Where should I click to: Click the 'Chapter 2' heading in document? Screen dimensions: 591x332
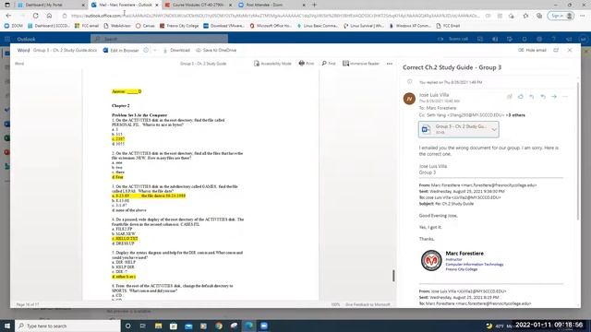tap(121, 106)
